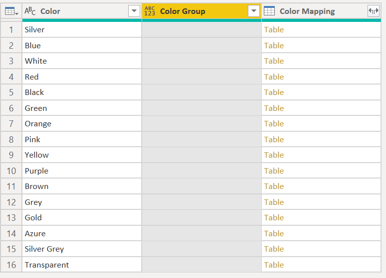Viewport: 386px width, 278px height.
Task: Click the ABC text type icon on Color column
Action: coord(30,11)
